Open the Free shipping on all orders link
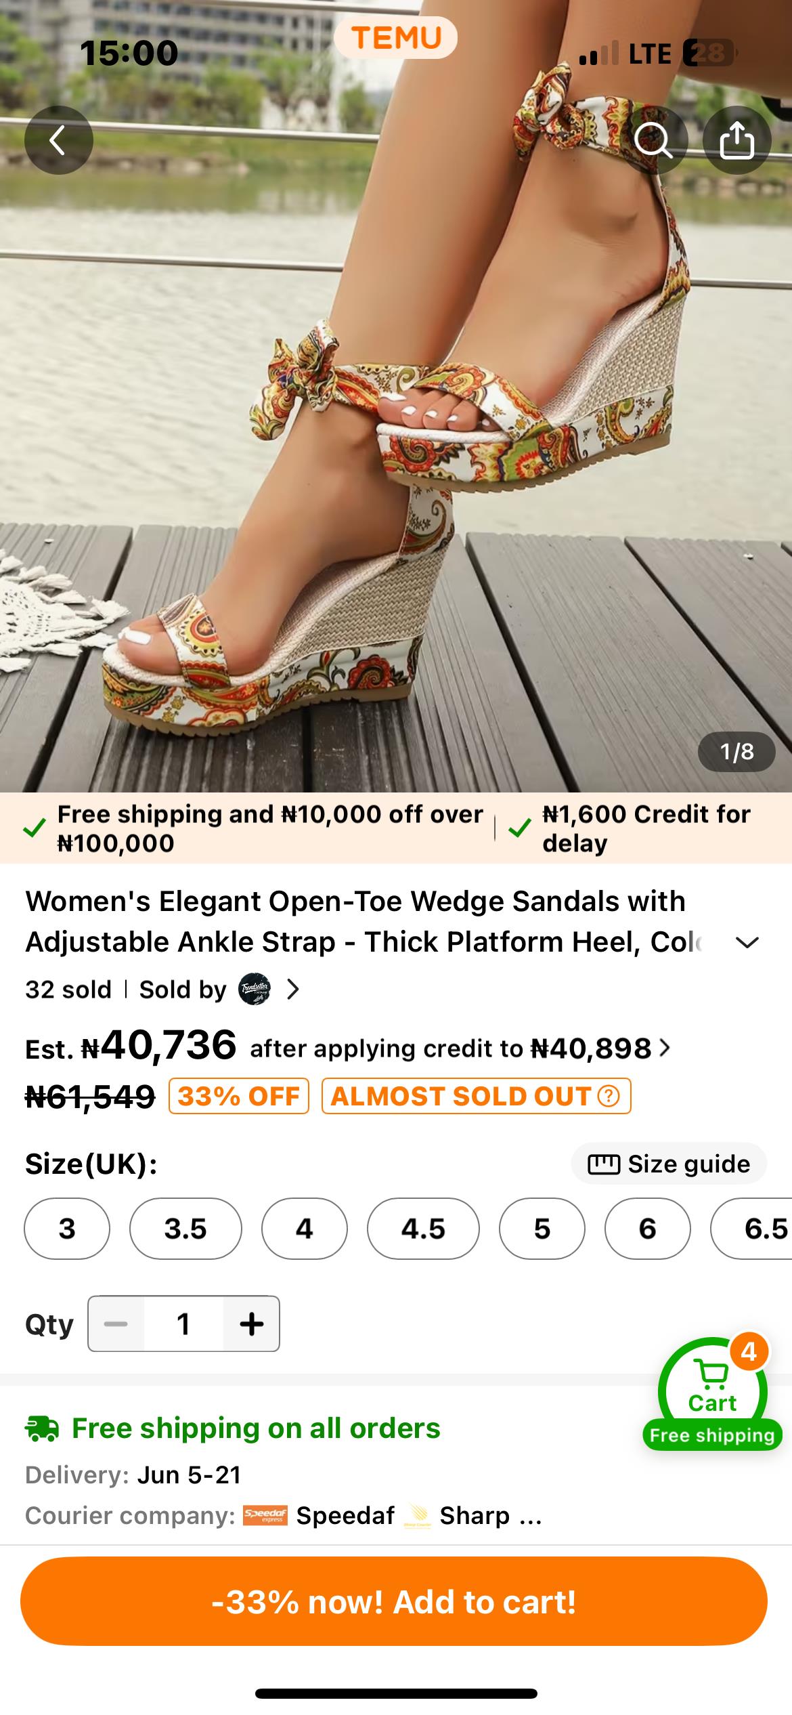792x1715 pixels. coord(256,1428)
